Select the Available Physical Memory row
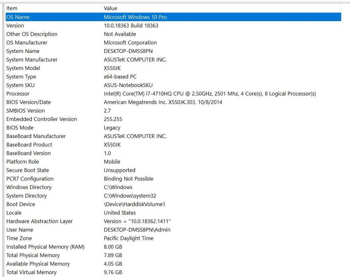Screen dimensions: 350x277 [x=173, y=264]
